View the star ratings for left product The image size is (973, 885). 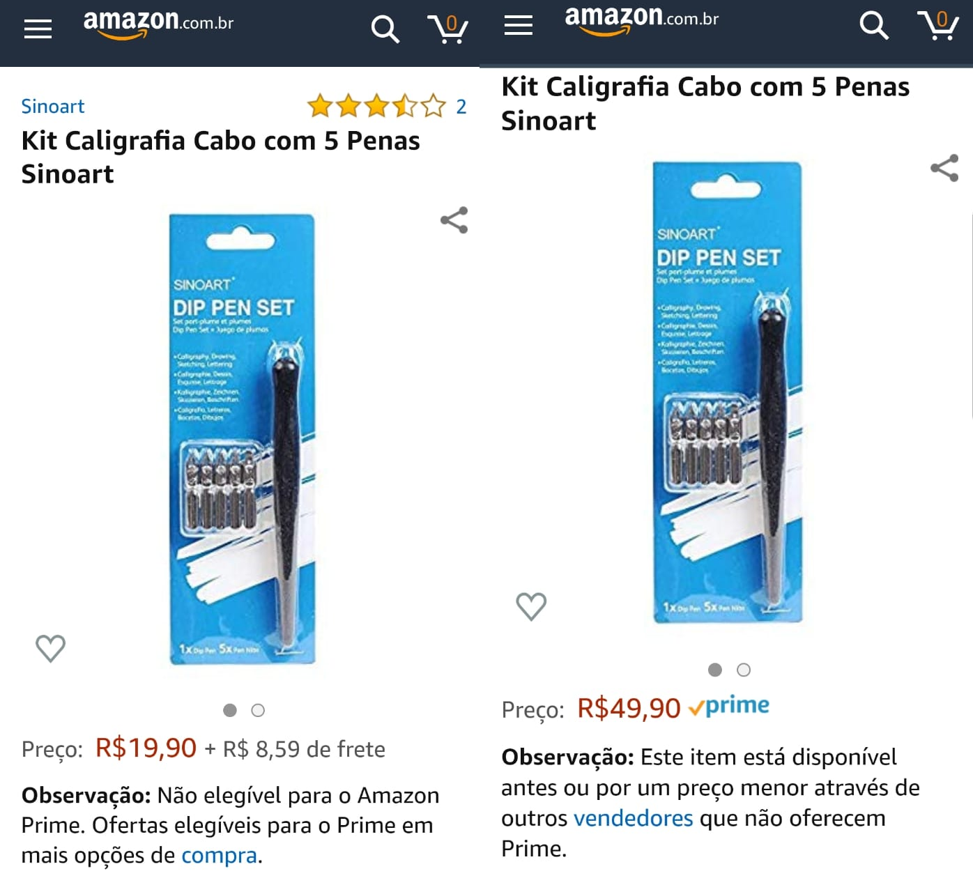(x=376, y=107)
